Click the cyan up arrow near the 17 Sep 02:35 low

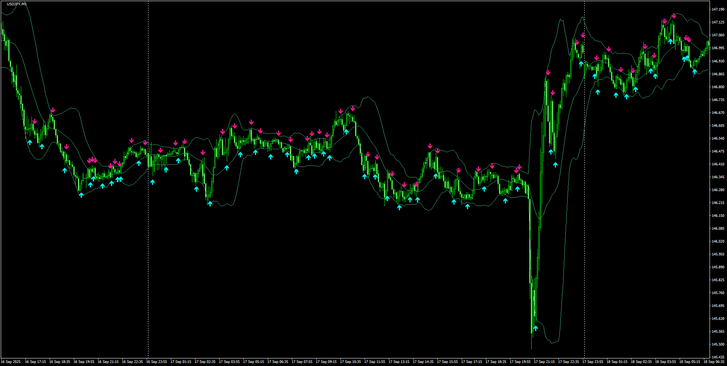point(211,203)
